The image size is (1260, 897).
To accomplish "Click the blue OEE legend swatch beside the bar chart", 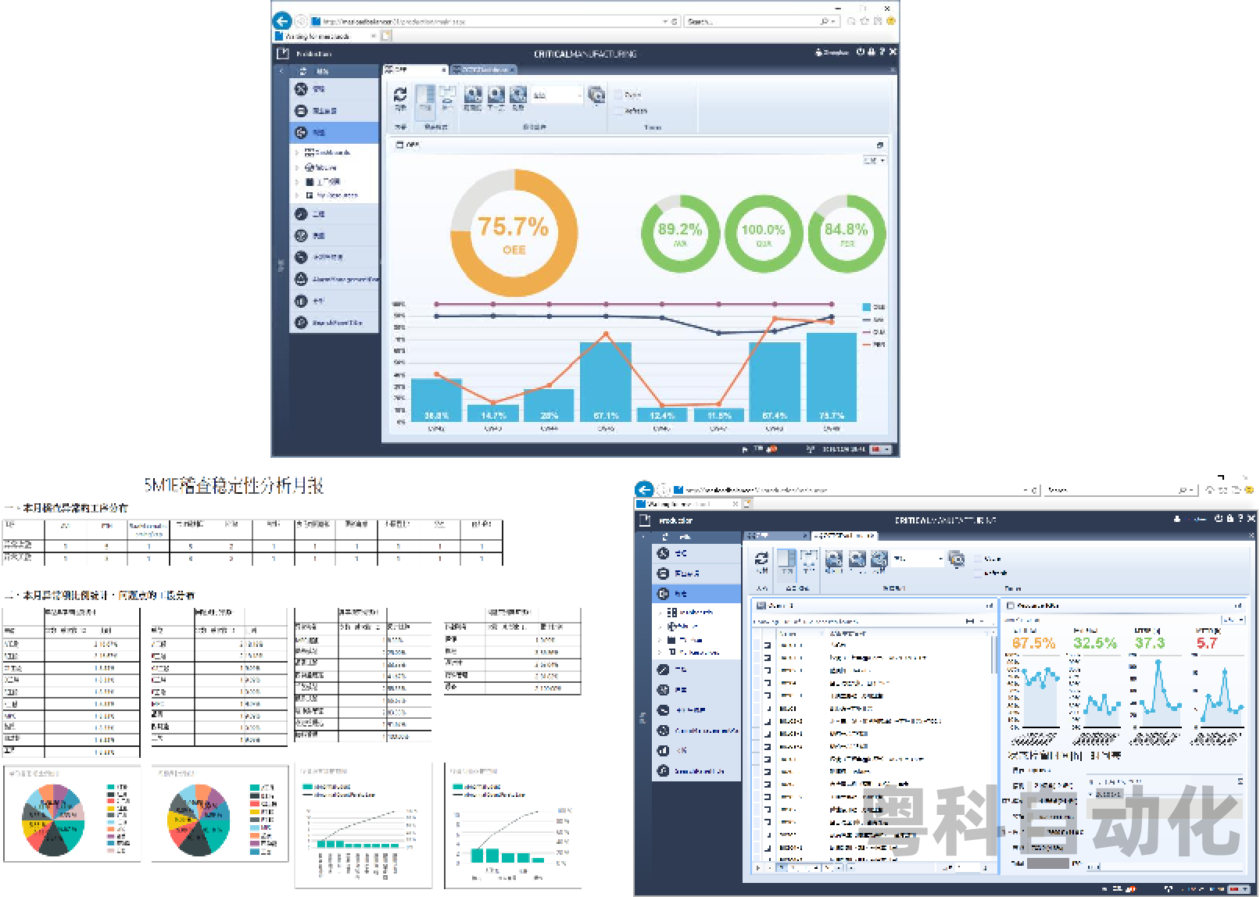I will point(866,307).
